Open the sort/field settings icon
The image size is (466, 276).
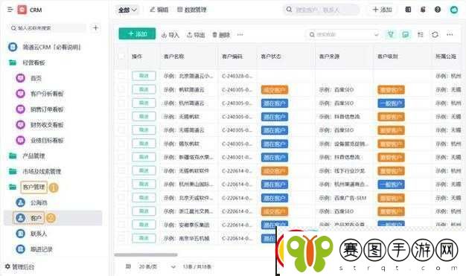421,34
